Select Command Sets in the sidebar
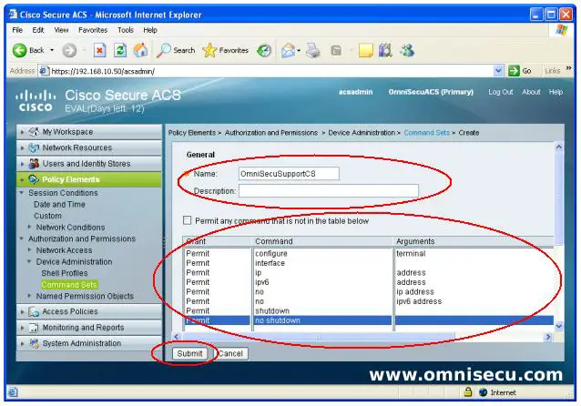 click(x=69, y=285)
